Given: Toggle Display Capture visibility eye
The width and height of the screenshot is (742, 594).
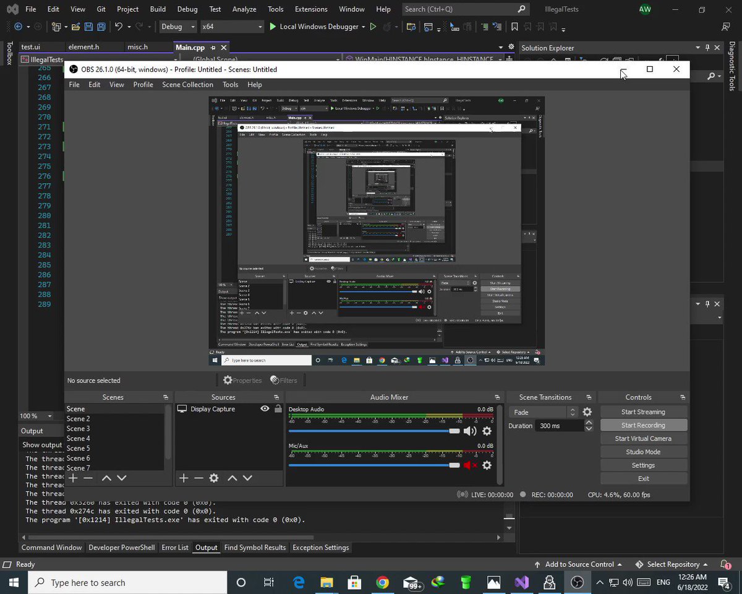Looking at the screenshot, I should 265,409.
